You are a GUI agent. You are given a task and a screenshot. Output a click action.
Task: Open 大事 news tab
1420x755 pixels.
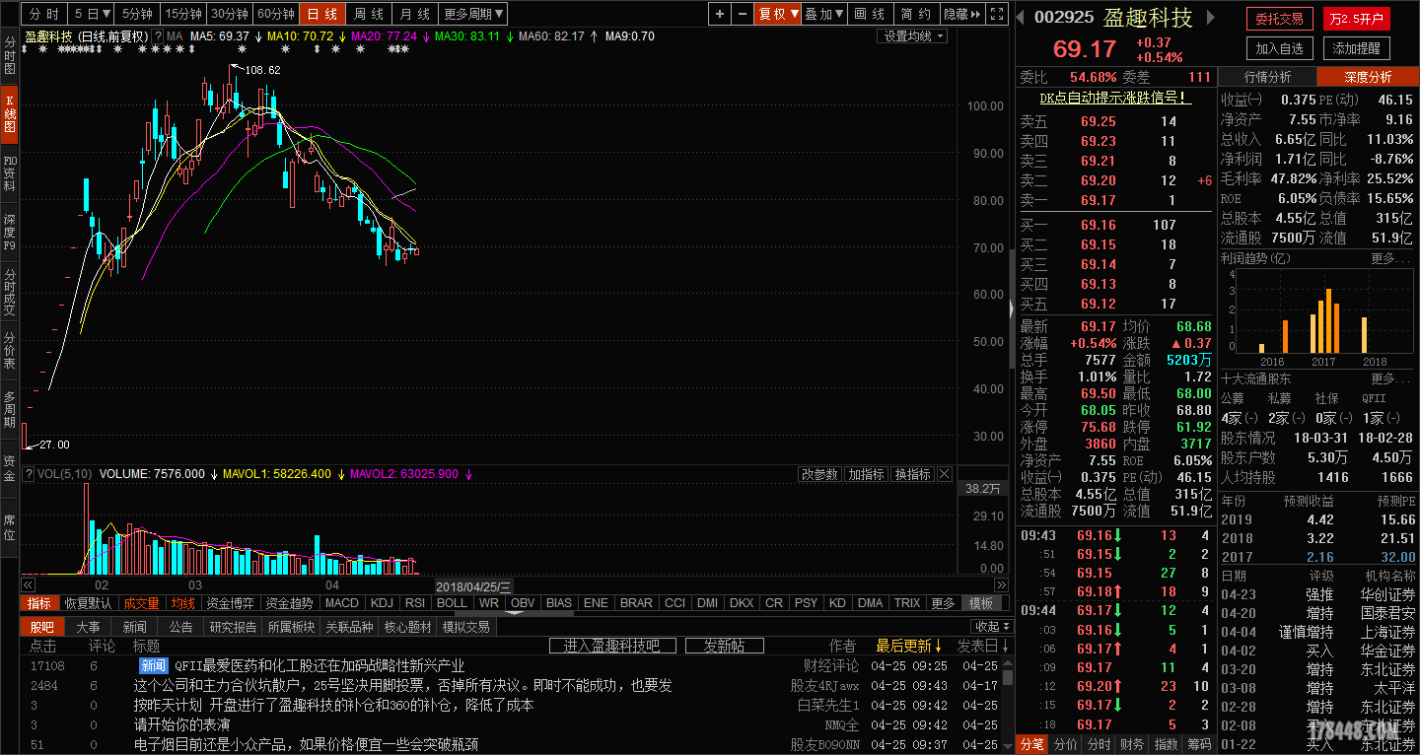point(88,627)
